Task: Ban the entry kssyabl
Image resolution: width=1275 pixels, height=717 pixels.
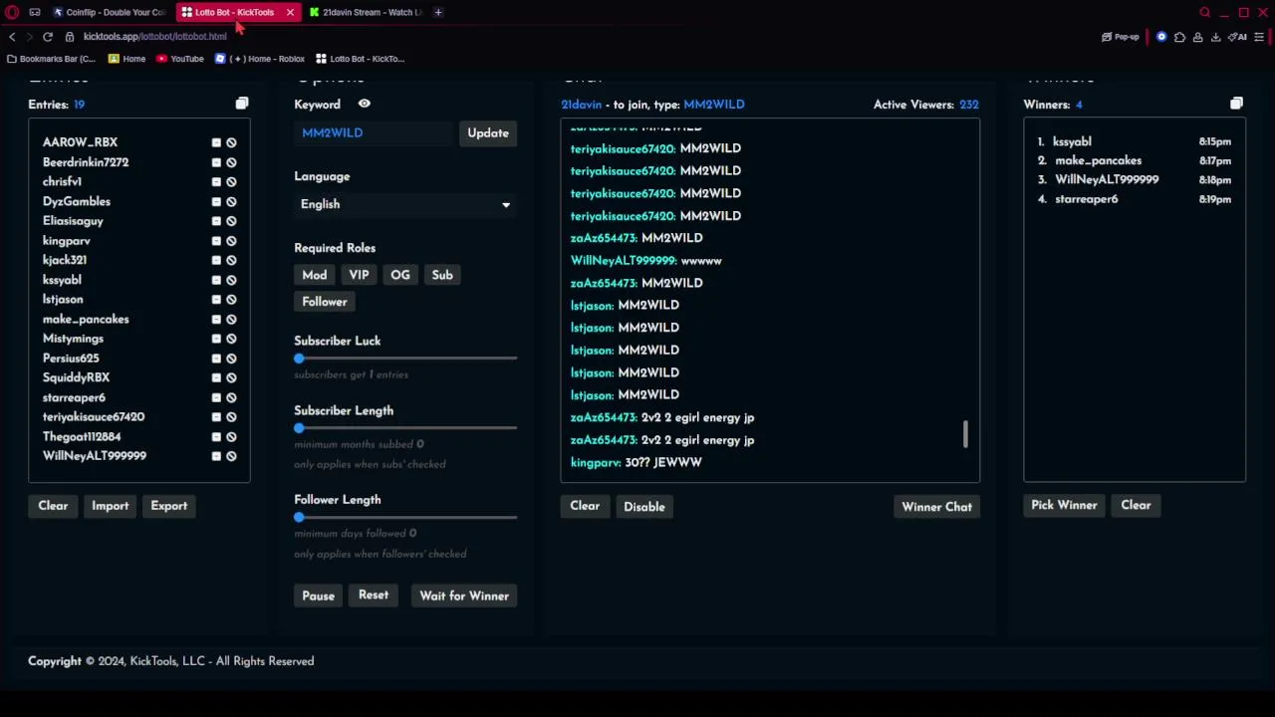Action: point(231,280)
